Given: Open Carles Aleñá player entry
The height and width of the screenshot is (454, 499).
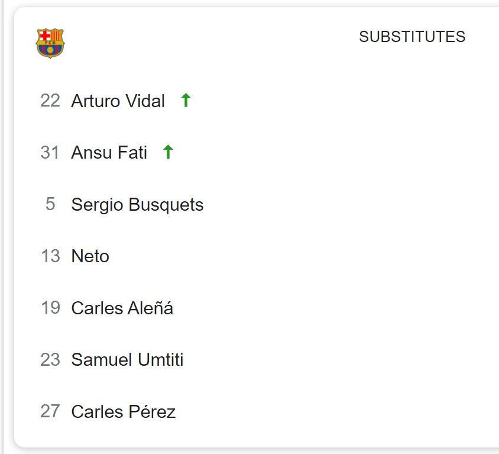Looking at the screenshot, I should point(122,308).
